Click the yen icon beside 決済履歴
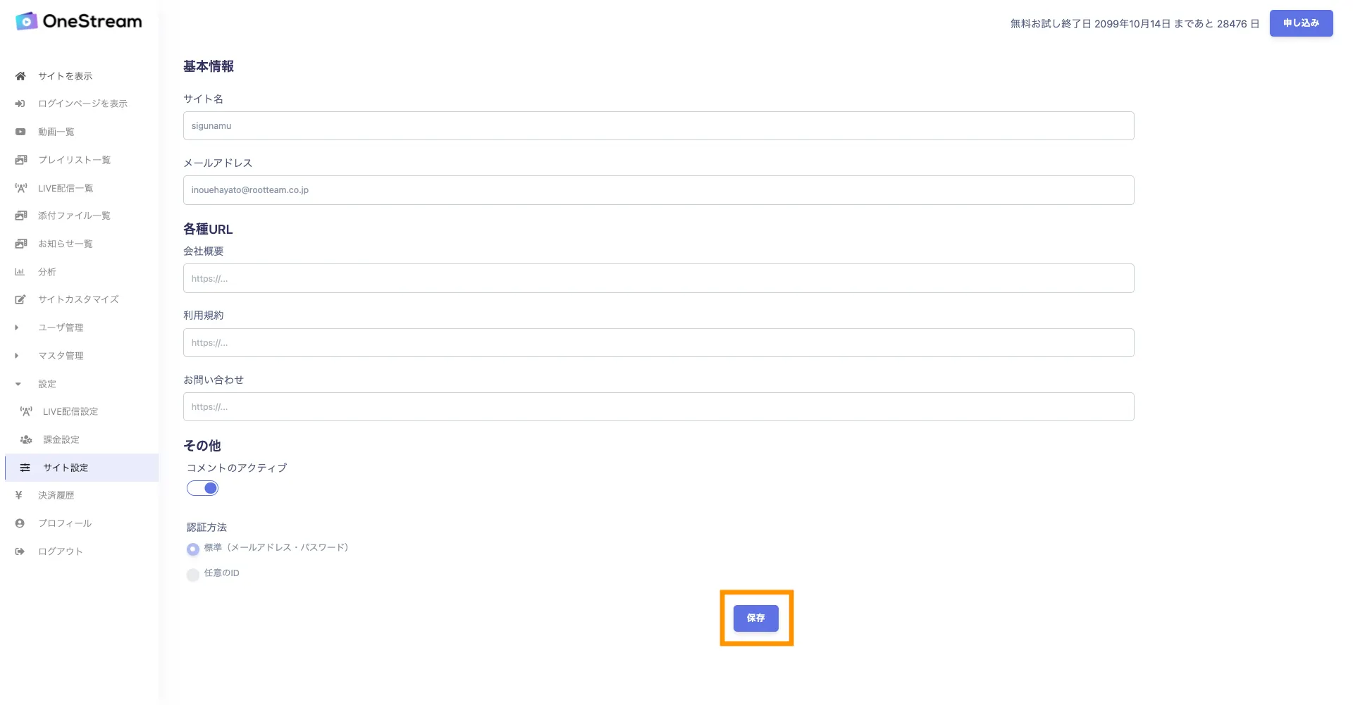1353x705 pixels. (x=19, y=495)
